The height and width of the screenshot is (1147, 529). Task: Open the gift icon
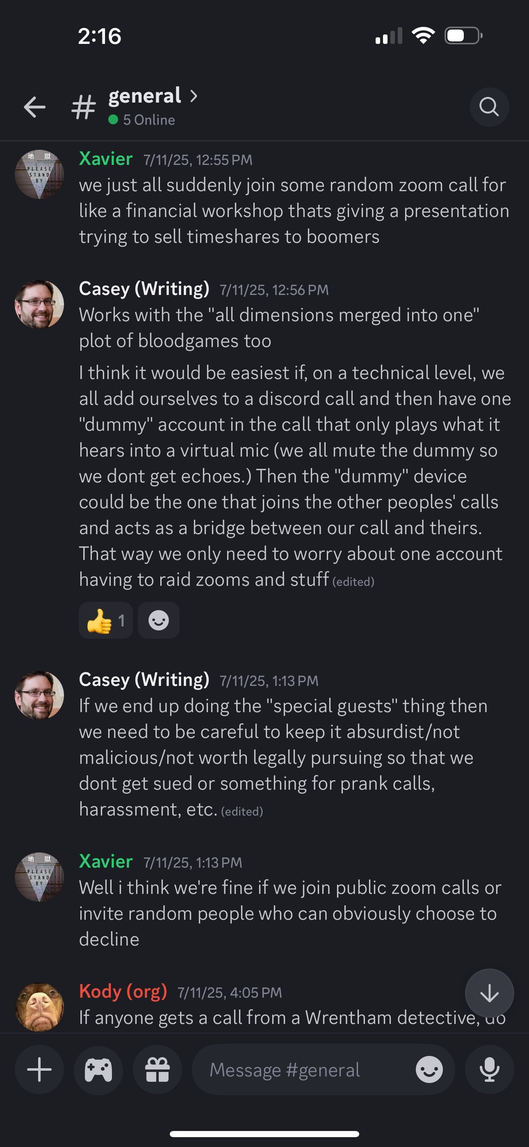coord(157,1069)
